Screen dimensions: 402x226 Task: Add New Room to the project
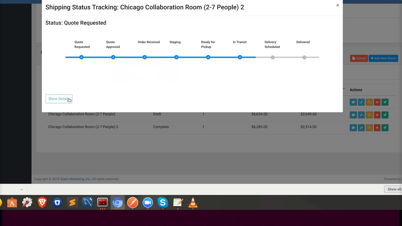pos(383,58)
